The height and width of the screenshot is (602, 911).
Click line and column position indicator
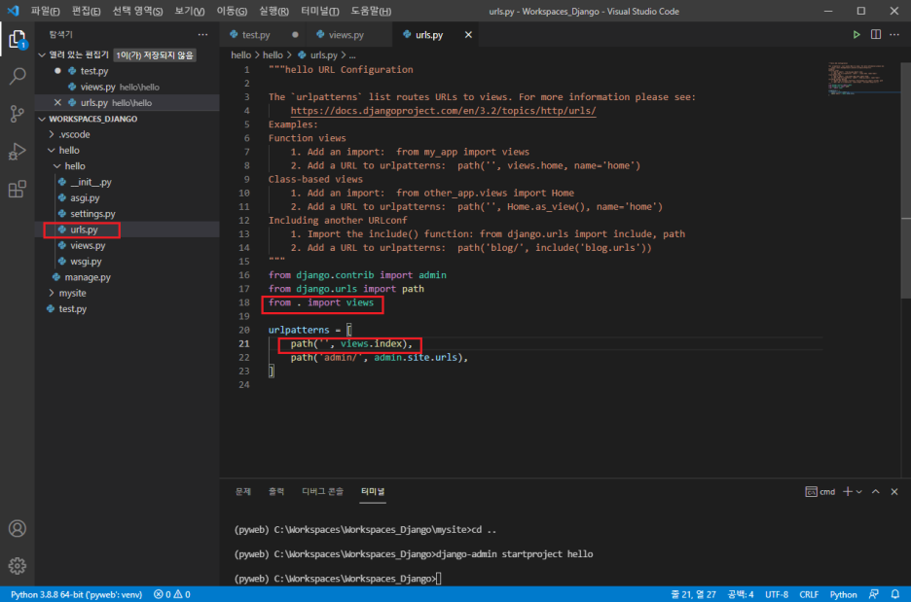click(x=693, y=594)
